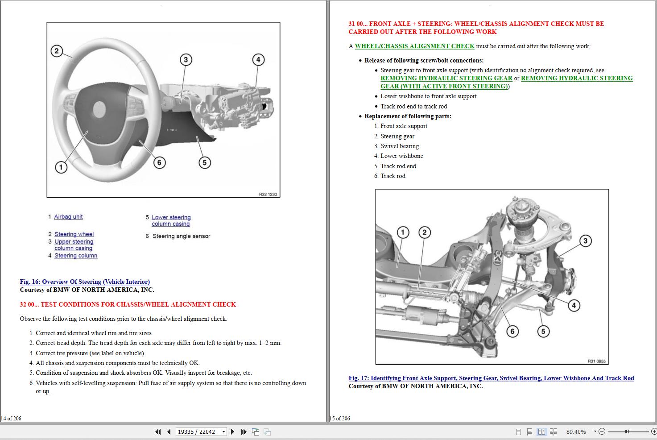The height and width of the screenshot is (440, 657).
Task: Click text Condition of suspension and shock absorbers
Action: click(144, 373)
